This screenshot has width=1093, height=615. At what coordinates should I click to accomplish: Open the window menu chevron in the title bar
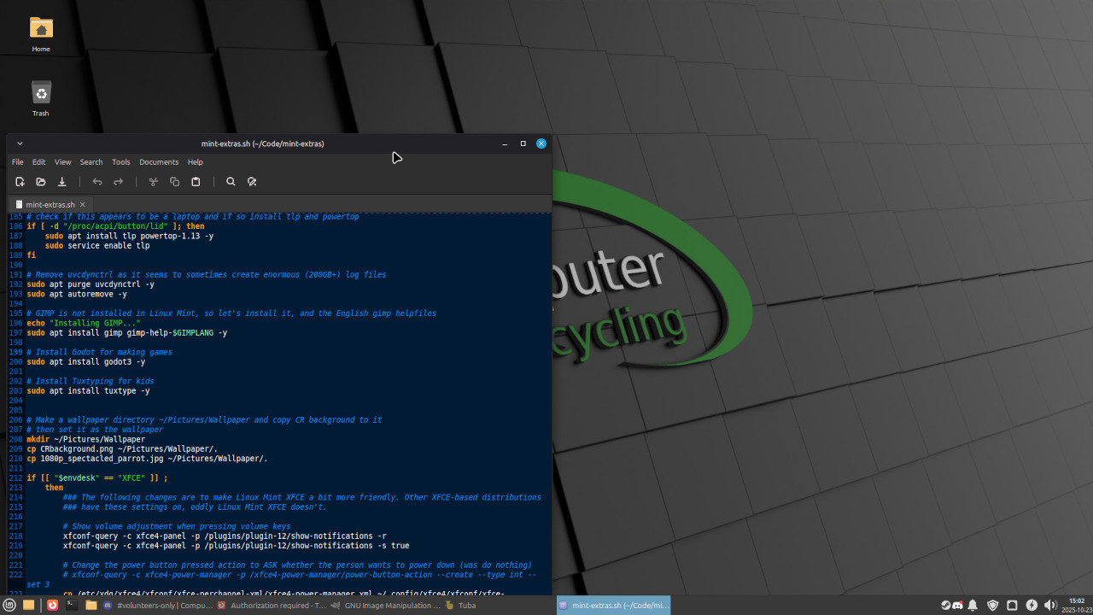coord(20,143)
